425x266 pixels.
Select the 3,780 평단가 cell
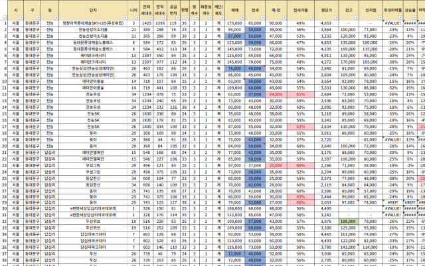(x=326, y=247)
